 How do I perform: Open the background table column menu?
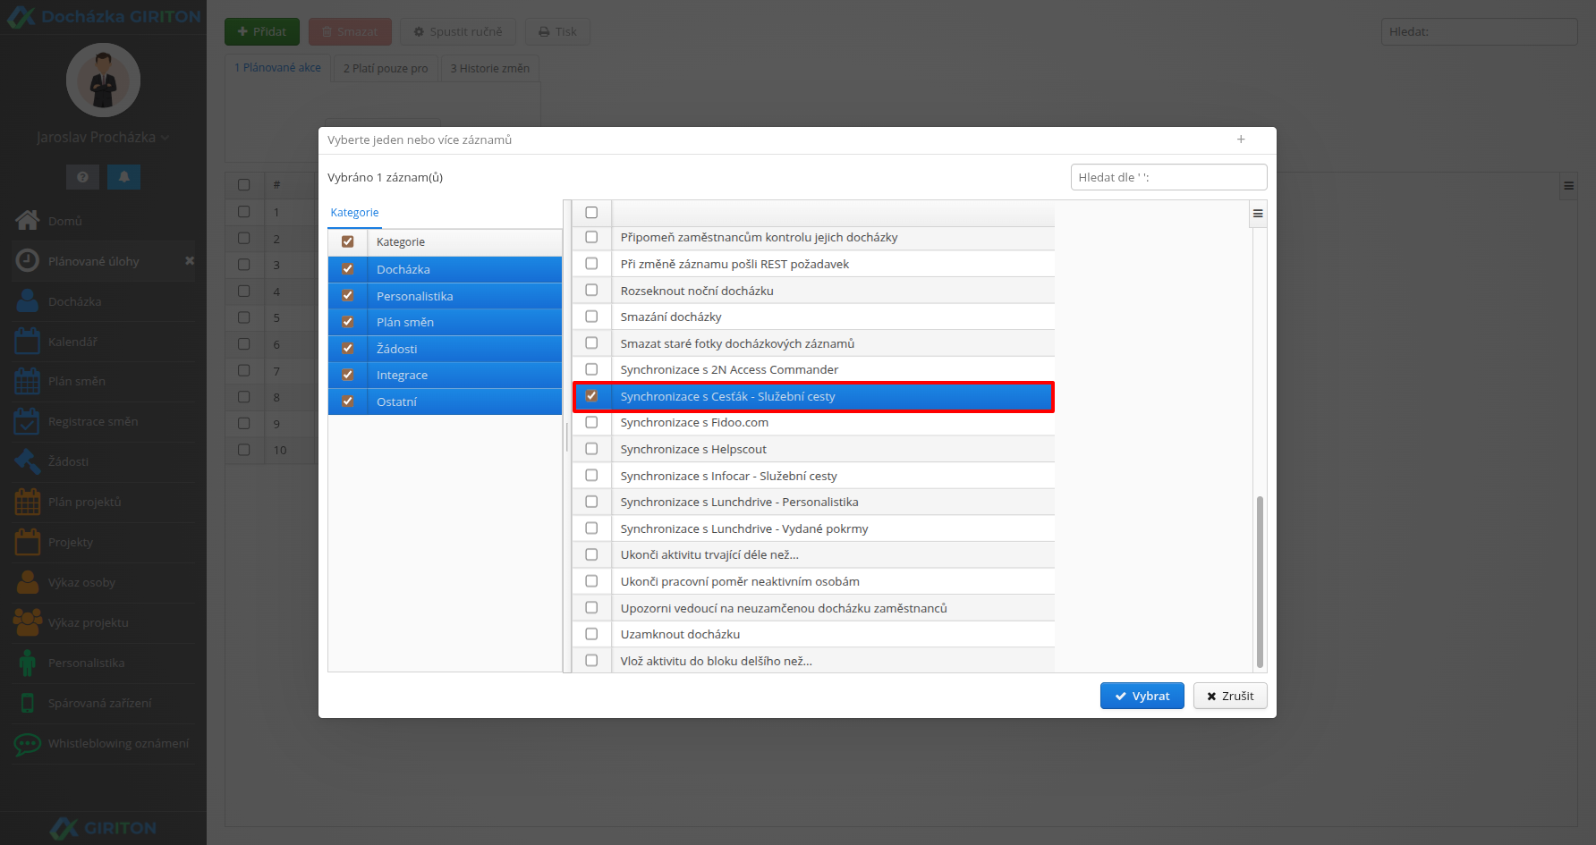point(1568,186)
